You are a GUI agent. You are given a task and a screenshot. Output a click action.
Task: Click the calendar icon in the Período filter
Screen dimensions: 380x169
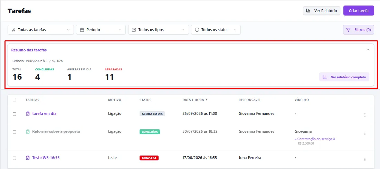pyautogui.click(x=82, y=30)
